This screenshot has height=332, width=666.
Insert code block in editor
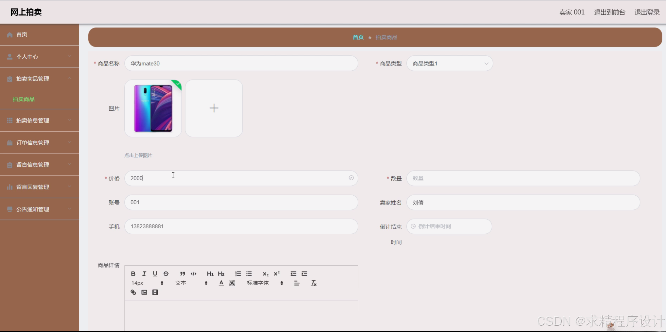pos(194,274)
